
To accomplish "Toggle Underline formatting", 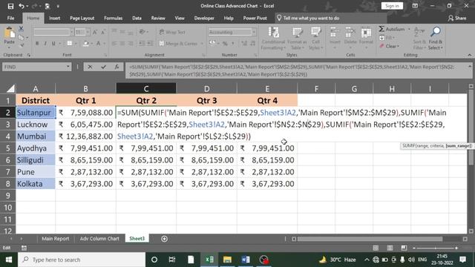I will (x=53, y=44).
